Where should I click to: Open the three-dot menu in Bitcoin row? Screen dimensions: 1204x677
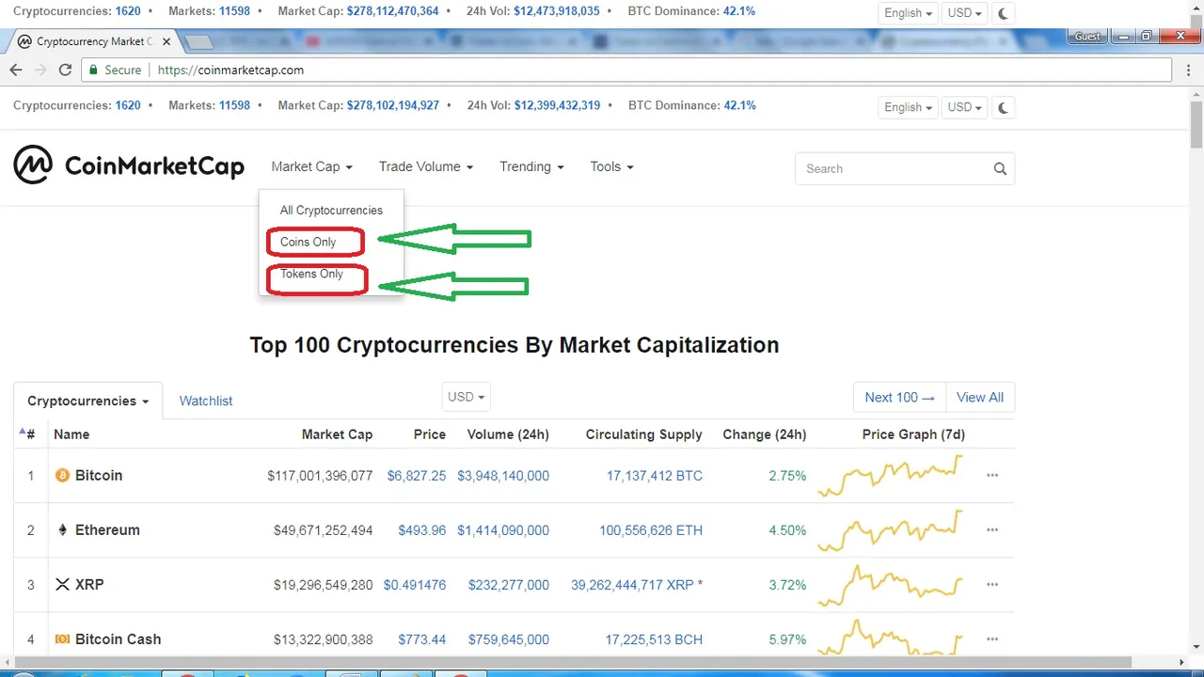pyautogui.click(x=992, y=476)
